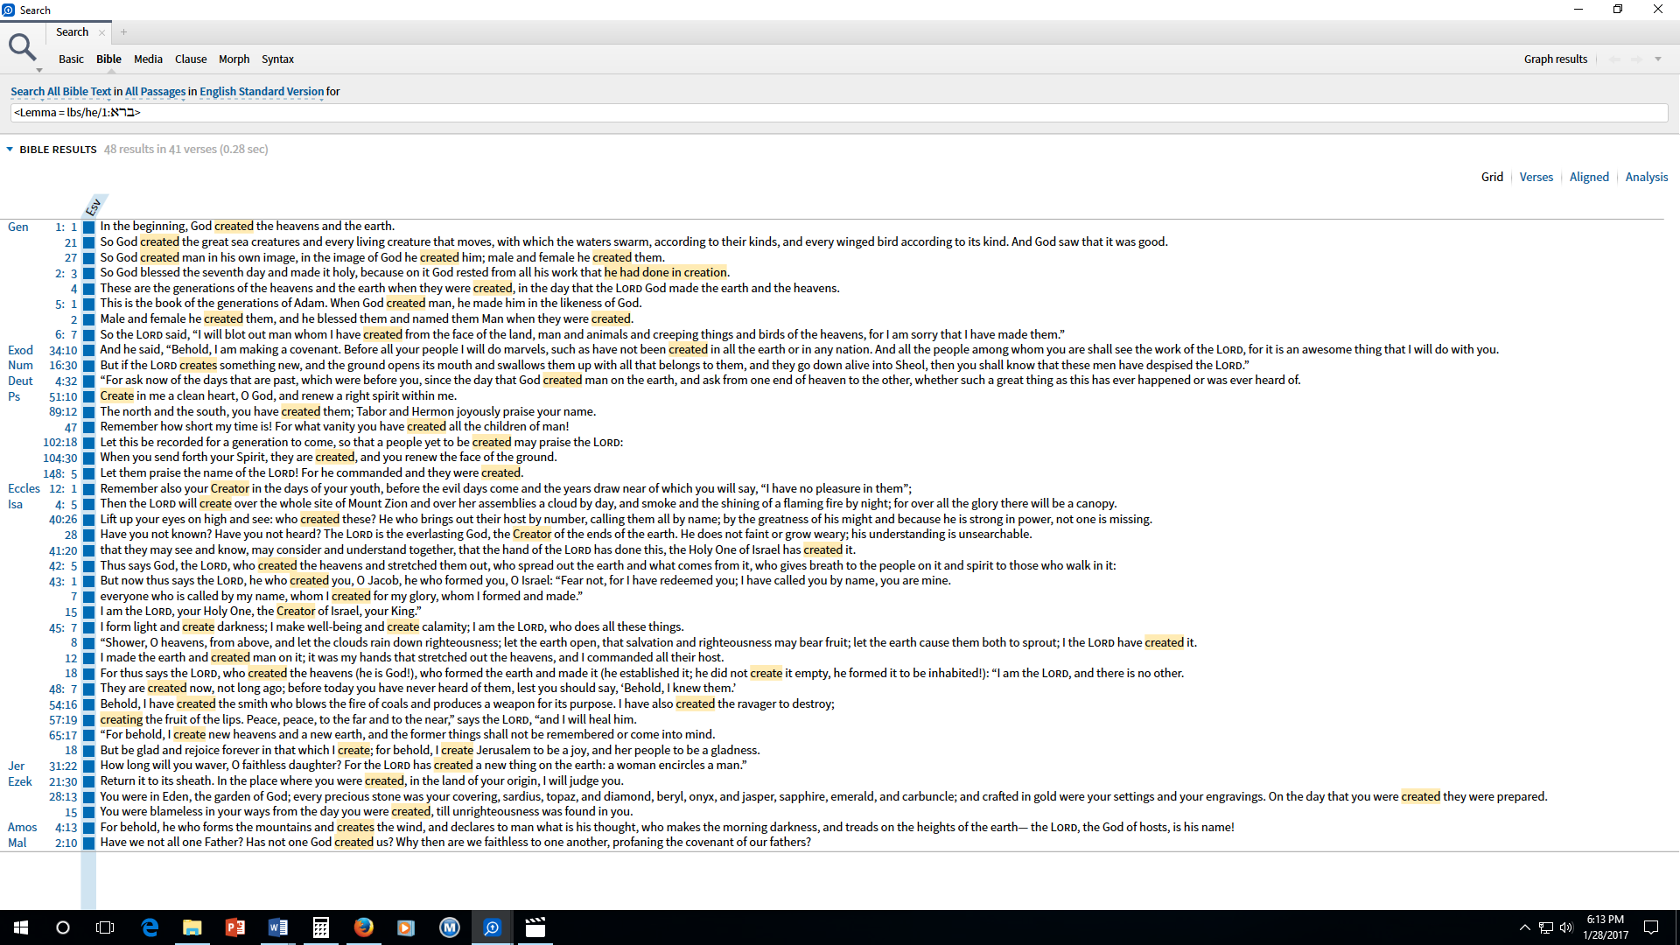
Task: Open All Passages range dropdown
Action: (155, 92)
